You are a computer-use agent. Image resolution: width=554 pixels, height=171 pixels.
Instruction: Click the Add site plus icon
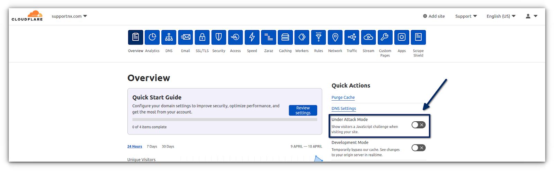pos(425,16)
